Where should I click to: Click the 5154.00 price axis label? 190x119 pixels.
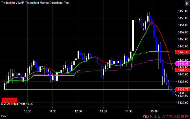click(x=183, y=25)
